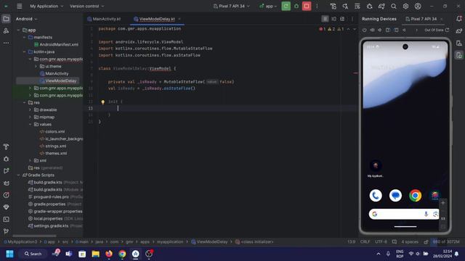
Task: Open the Version control dropdown
Action: click(x=86, y=6)
